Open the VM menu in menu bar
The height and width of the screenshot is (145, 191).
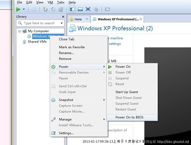50,2
